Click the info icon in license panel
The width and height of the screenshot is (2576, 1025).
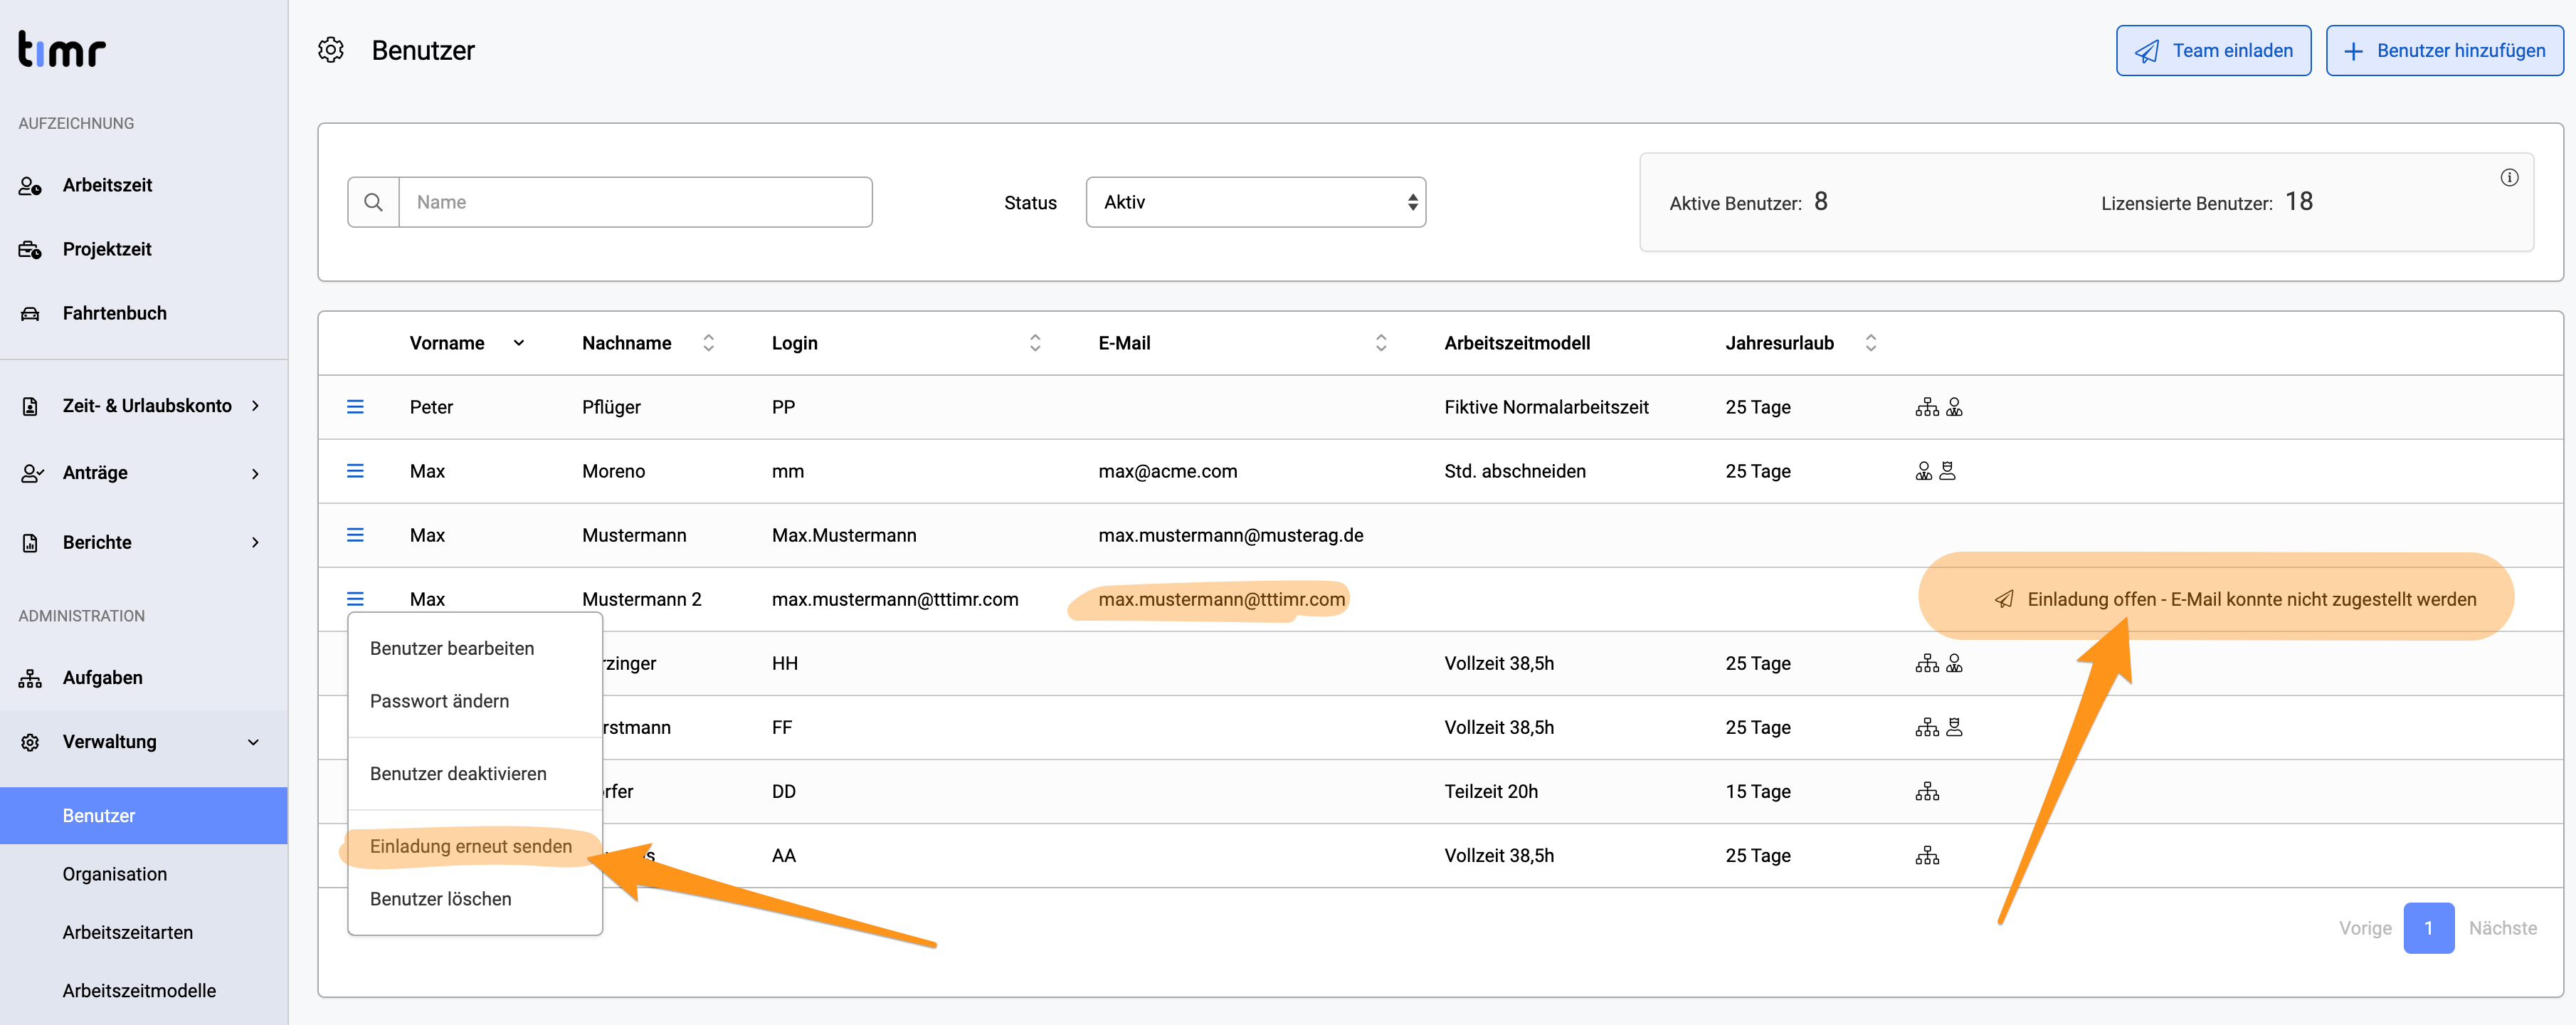coord(2509,178)
